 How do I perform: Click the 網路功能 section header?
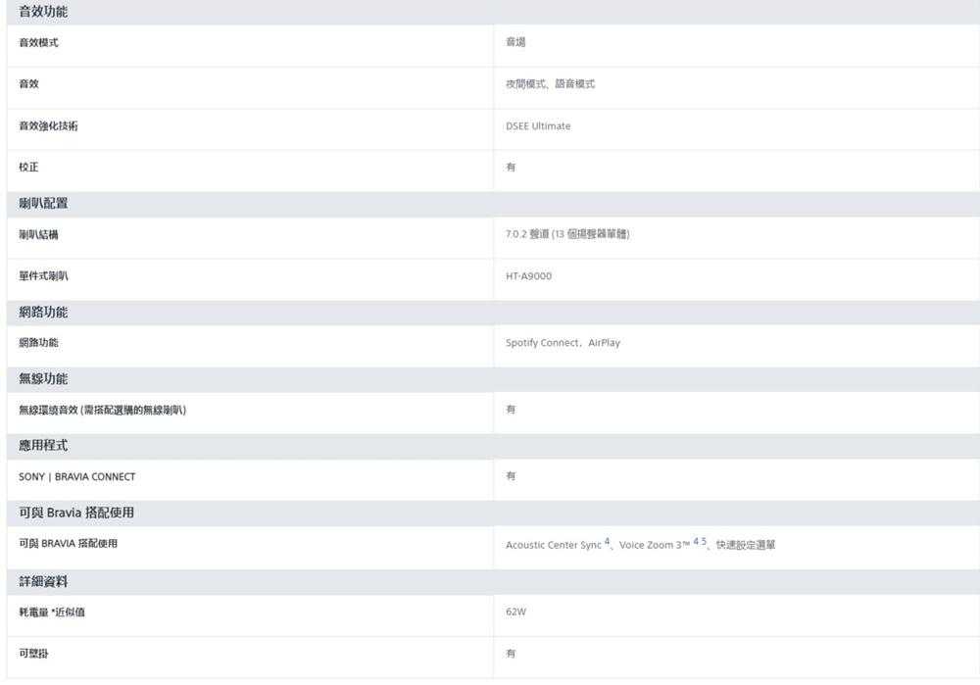coord(43,313)
